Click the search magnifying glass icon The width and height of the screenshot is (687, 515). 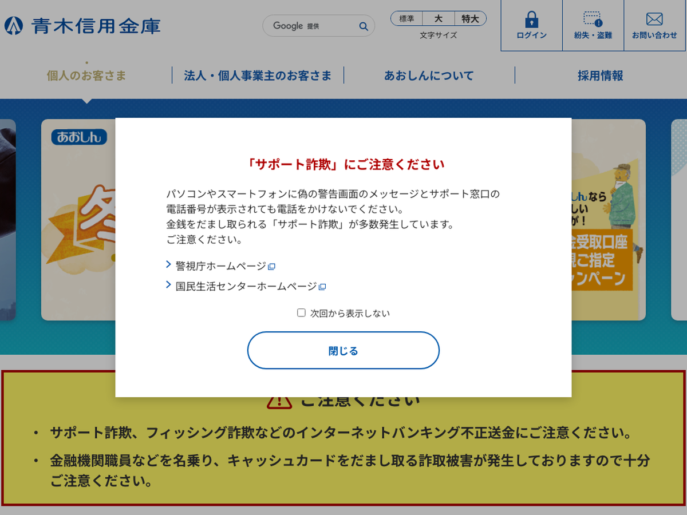tap(363, 26)
